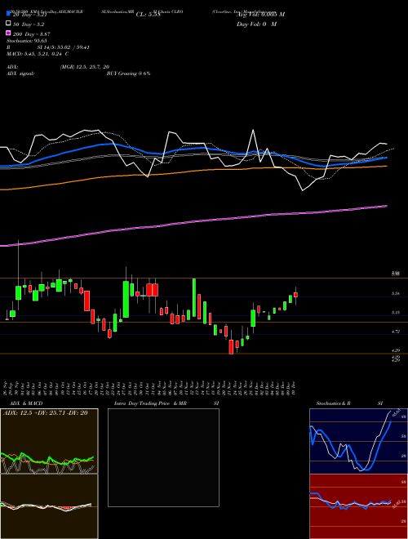Click the 'MACD: 5.45, 5.21, 0.24 C' reading
The height and width of the screenshot is (539, 408).
click(x=38, y=54)
